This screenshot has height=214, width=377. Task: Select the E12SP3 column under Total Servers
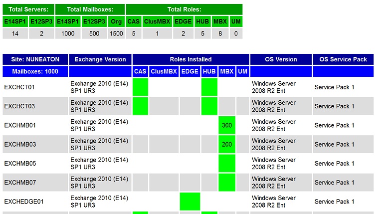coord(41,21)
